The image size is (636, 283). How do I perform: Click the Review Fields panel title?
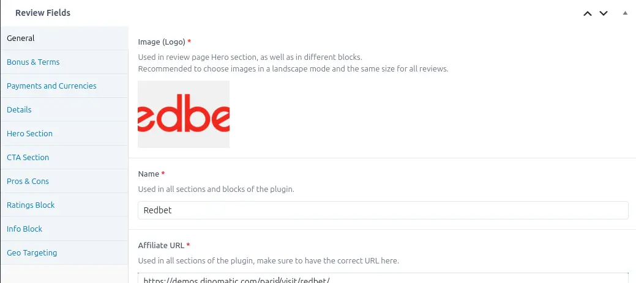point(43,13)
